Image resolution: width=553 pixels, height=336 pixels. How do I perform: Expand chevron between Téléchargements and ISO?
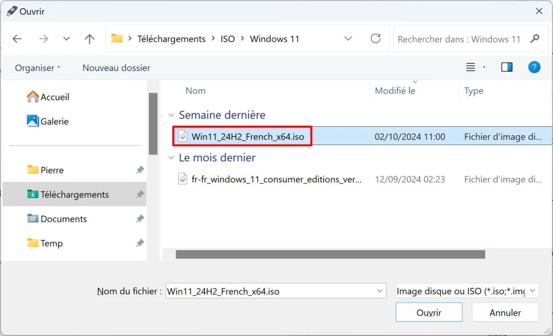[213, 38]
